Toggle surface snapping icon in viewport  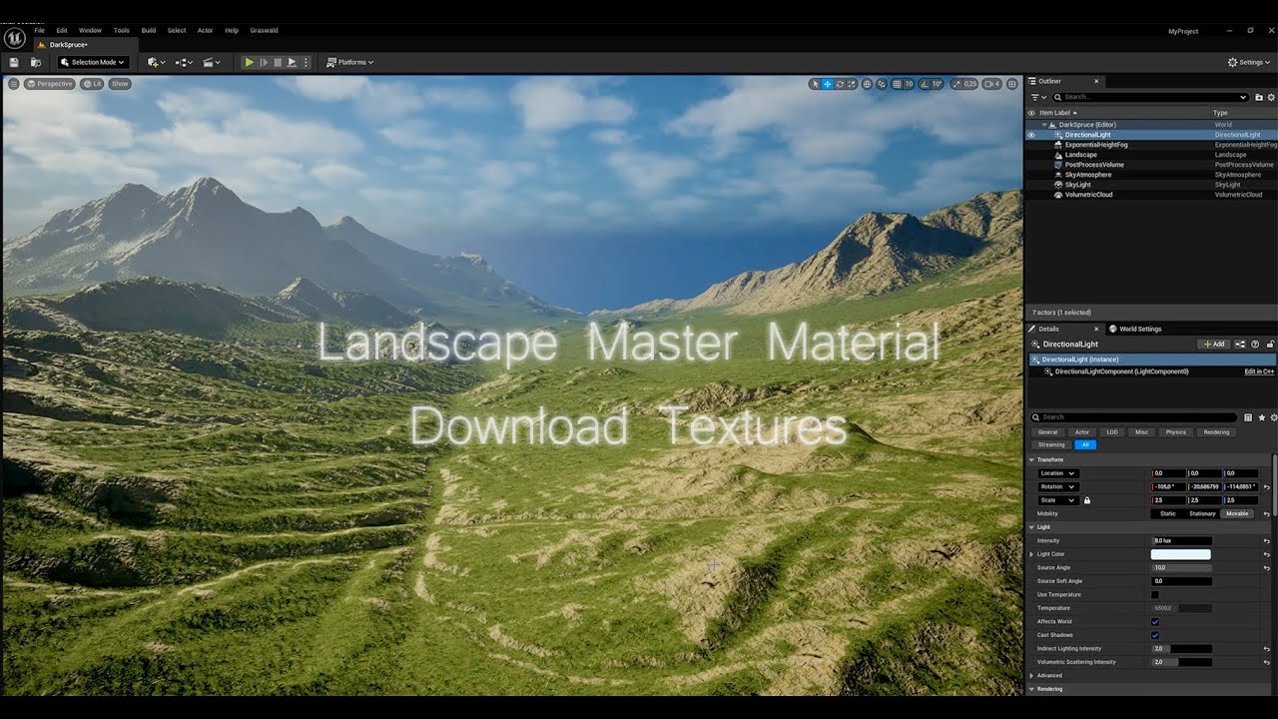[x=882, y=84]
